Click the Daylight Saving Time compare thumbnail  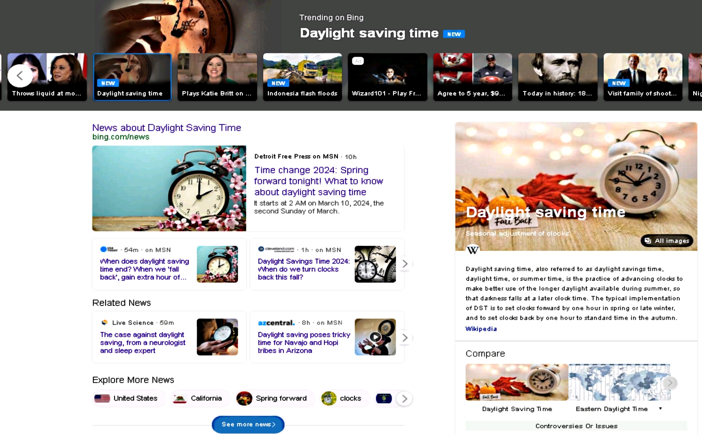pyautogui.click(x=517, y=382)
